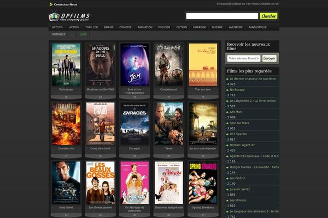The image size is (328, 218).
Task: Open the 007 Spectre sidebar link
Action: coord(238,134)
